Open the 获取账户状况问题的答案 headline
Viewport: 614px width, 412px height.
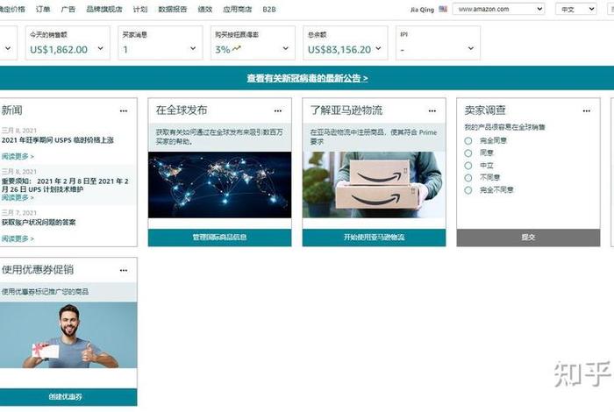pos(39,223)
